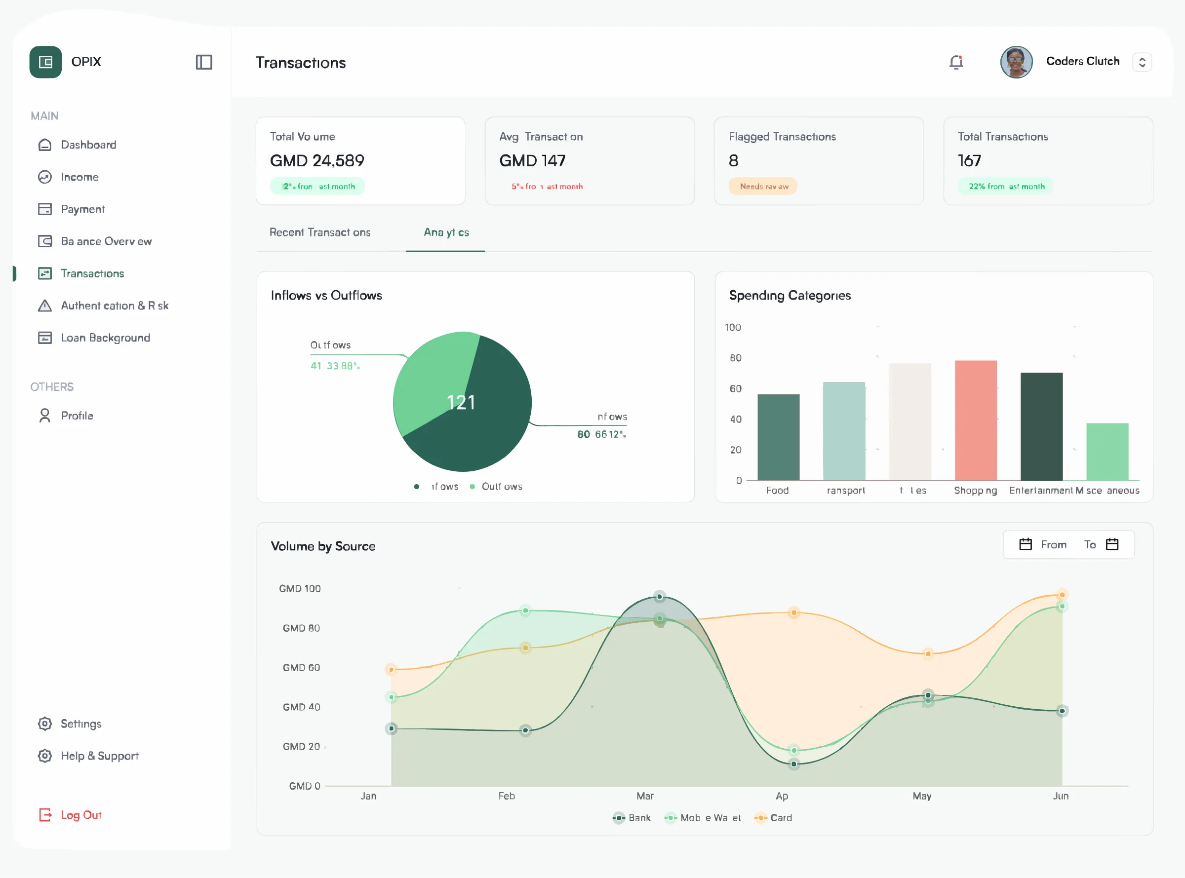Click the Profile person icon
Screen dimensions: 1185x878
[x=45, y=416]
